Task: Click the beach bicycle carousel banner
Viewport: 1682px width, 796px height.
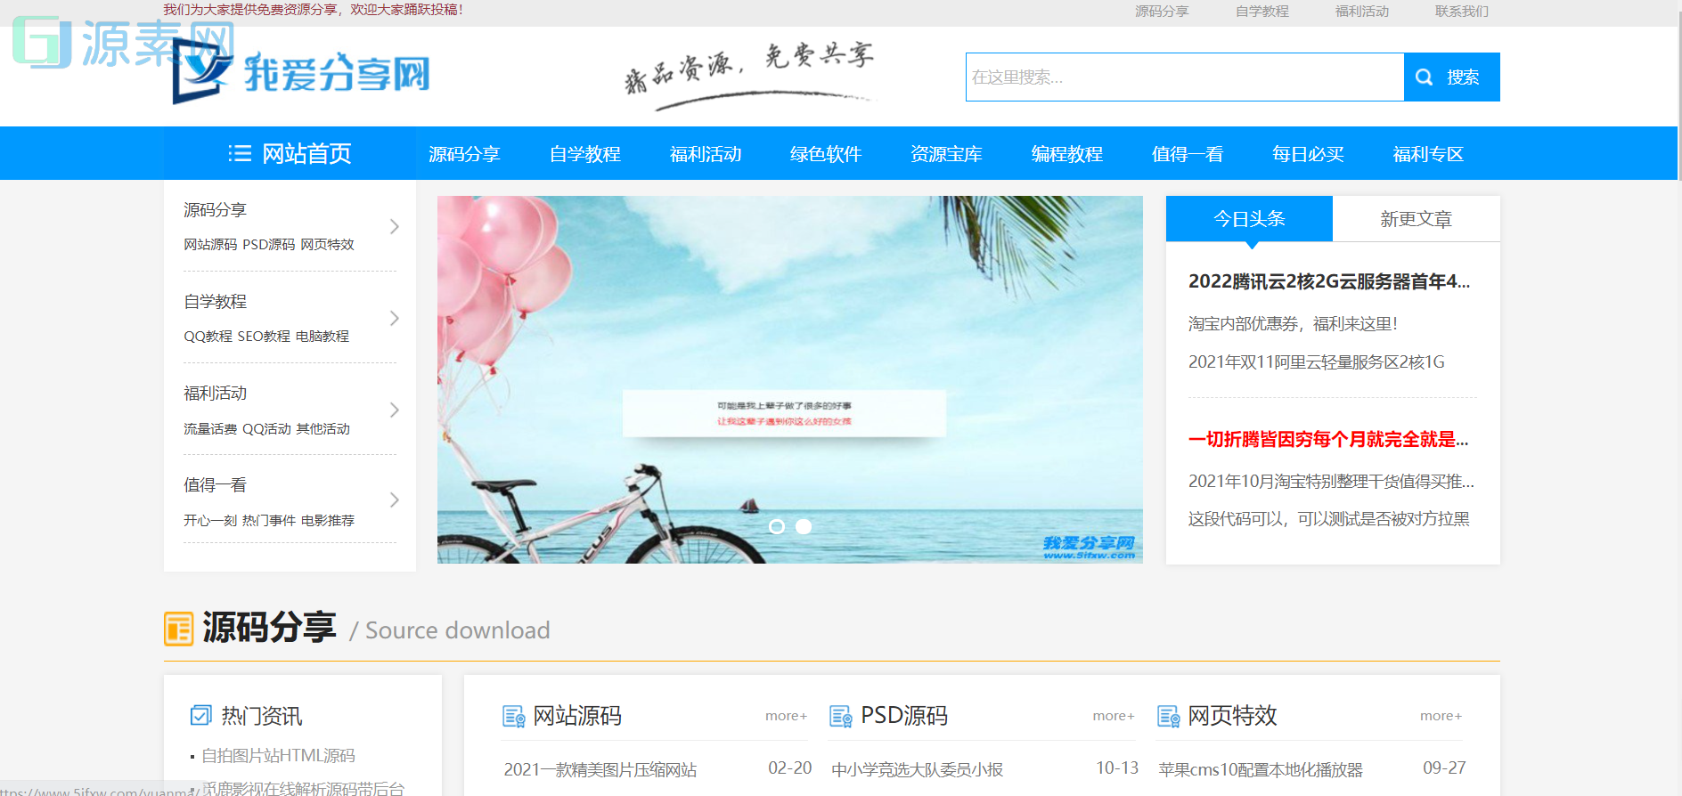Action: pos(790,379)
